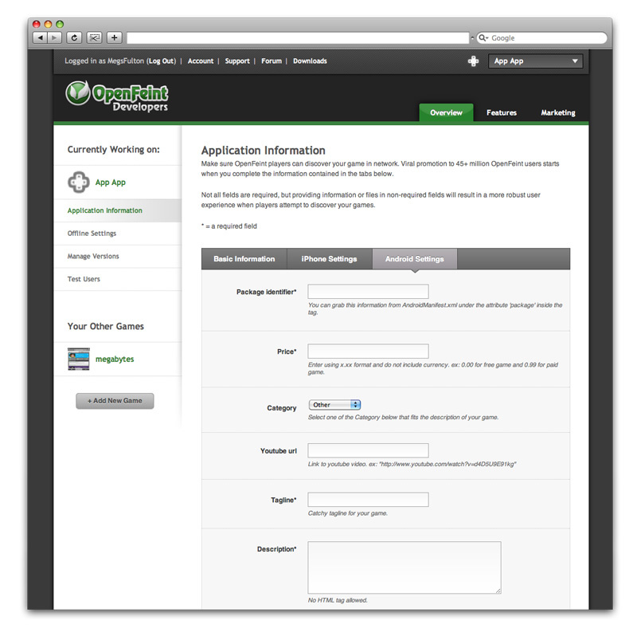Click the Google search magnifier icon
Screen dimensions: 637x640
(x=483, y=38)
